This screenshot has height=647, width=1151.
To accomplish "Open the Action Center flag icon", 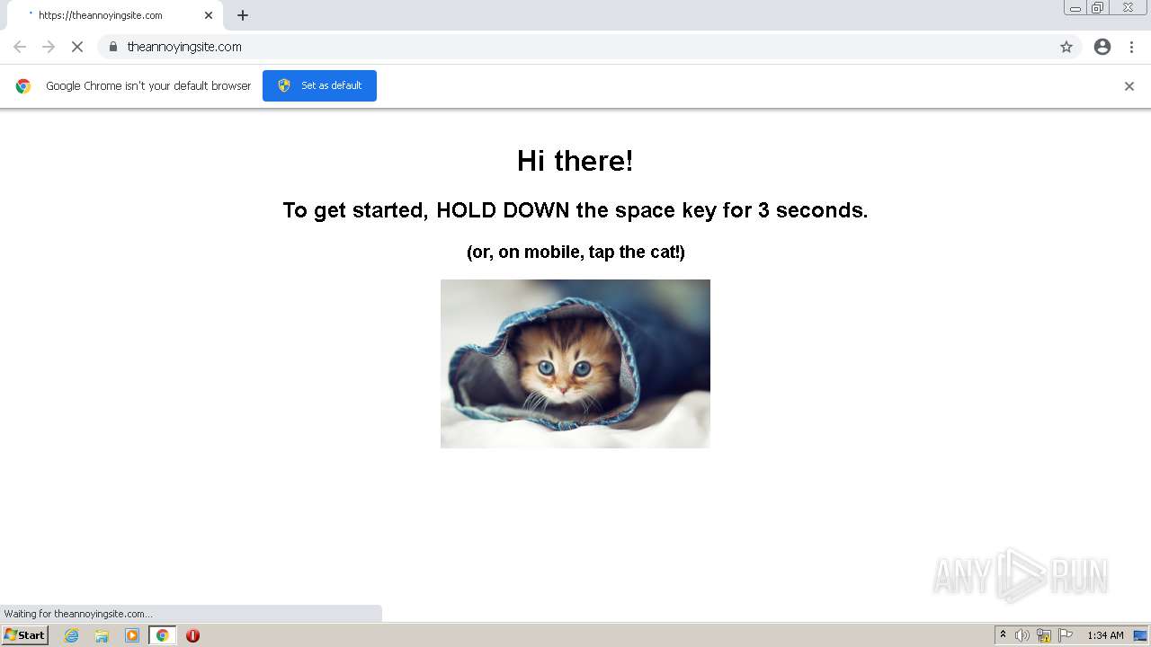I will pos(1066,635).
